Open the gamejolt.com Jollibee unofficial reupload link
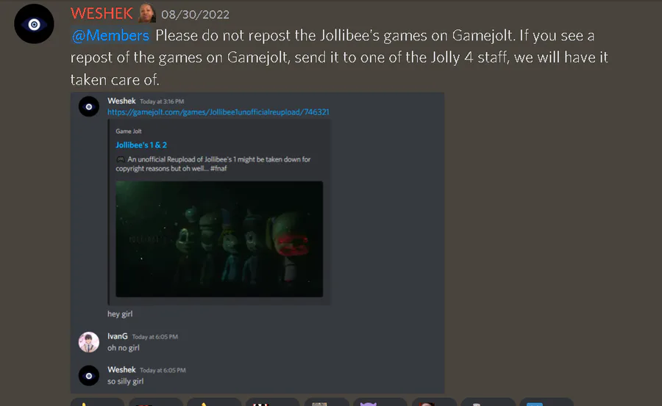662x406 pixels. pyautogui.click(x=218, y=112)
